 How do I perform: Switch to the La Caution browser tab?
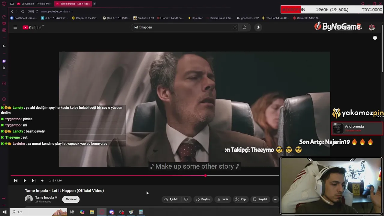pos(34,4)
